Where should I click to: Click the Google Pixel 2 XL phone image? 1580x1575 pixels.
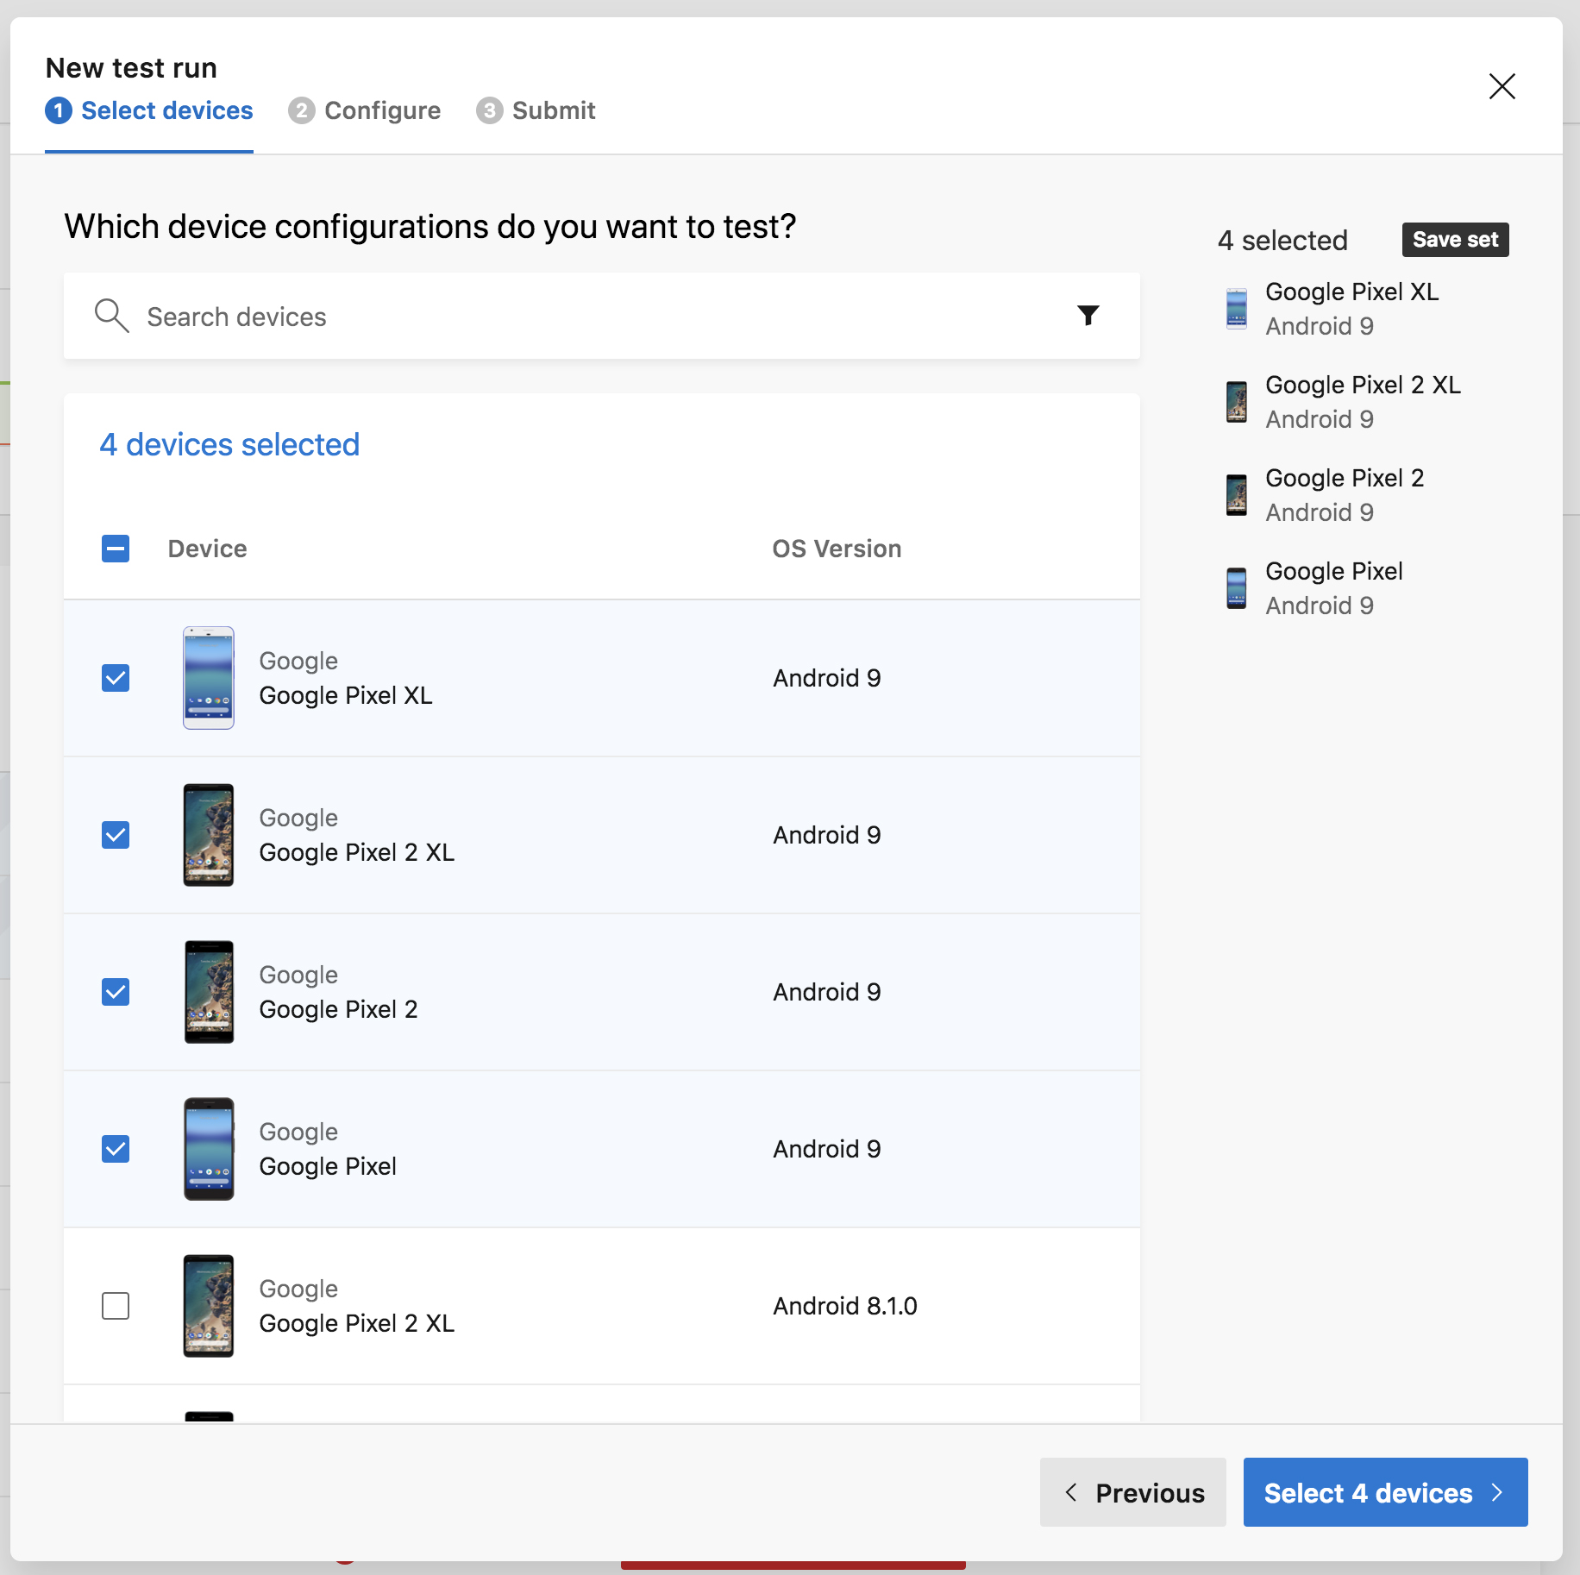208,835
